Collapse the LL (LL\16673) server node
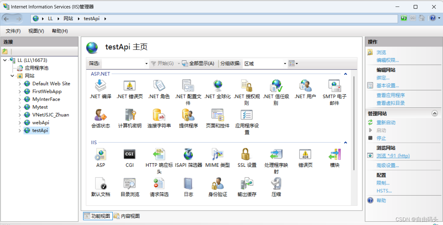 click(x=5, y=60)
